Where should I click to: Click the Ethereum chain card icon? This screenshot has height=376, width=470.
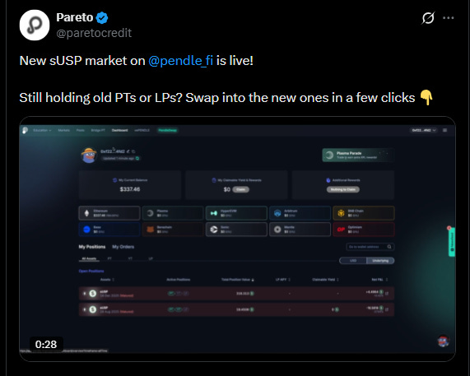(87, 213)
